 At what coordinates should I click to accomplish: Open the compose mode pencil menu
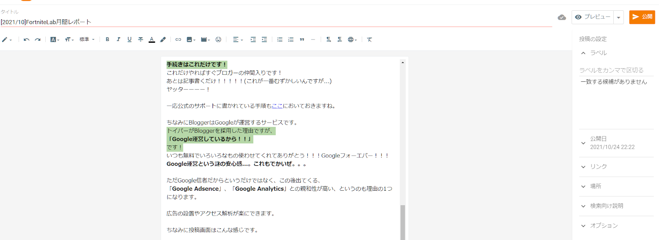tap(7, 39)
